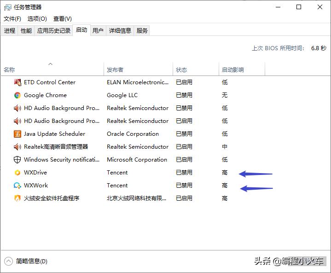Switch to the 应用历史记录 tab
This screenshot has height=273, width=331.
click(x=53, y=31)
